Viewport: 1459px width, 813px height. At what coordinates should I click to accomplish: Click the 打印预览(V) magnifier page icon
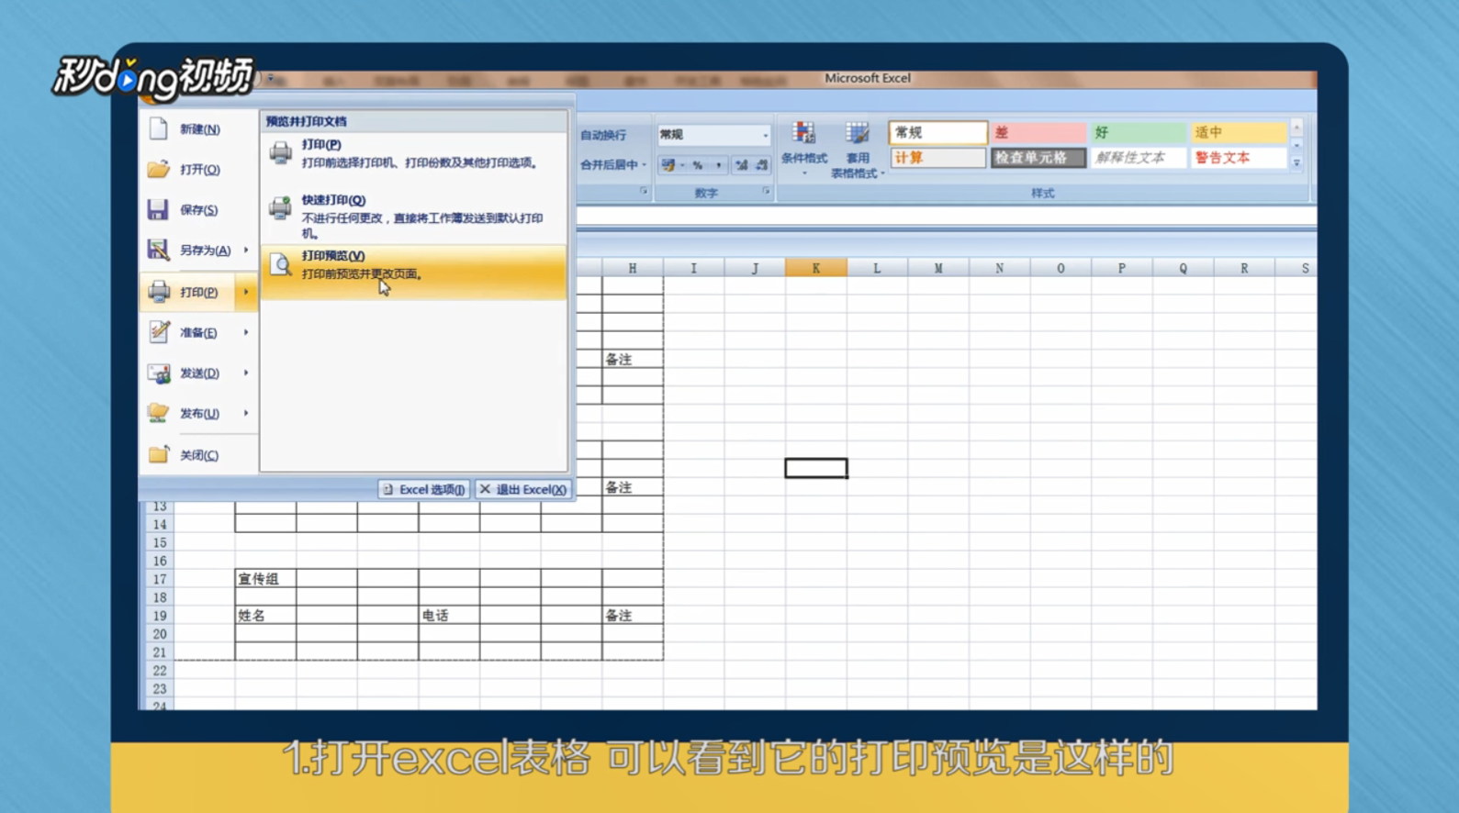pyautogui.click(x=281, y=264)
